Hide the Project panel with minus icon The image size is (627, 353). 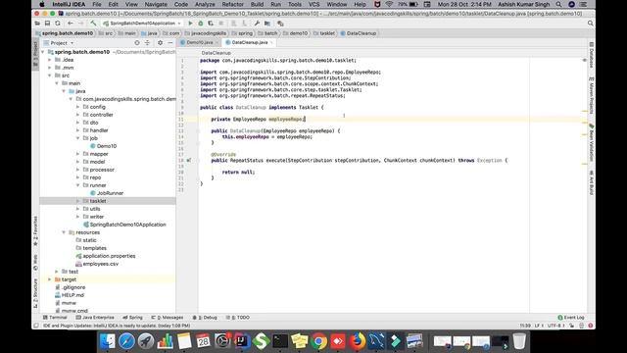[x=169, y=43]
